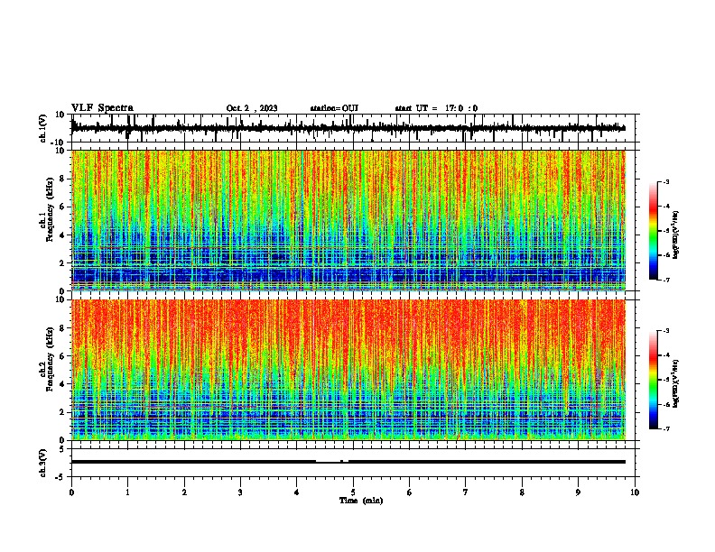Click inside the ch.1 spectrogram plot
The width and height of the screenshot is (715, 552).
pyautogui.click(x=348, y=220)
